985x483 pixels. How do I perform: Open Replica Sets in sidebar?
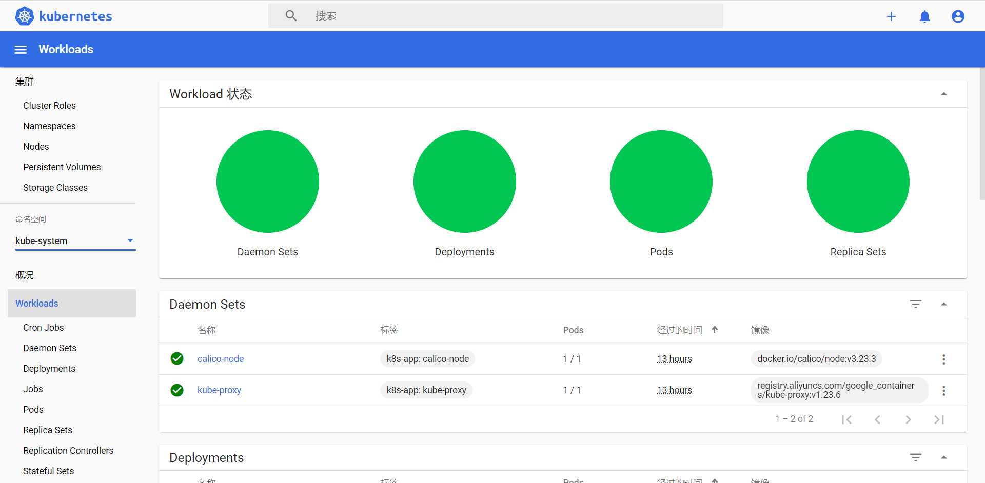[48, 430]
